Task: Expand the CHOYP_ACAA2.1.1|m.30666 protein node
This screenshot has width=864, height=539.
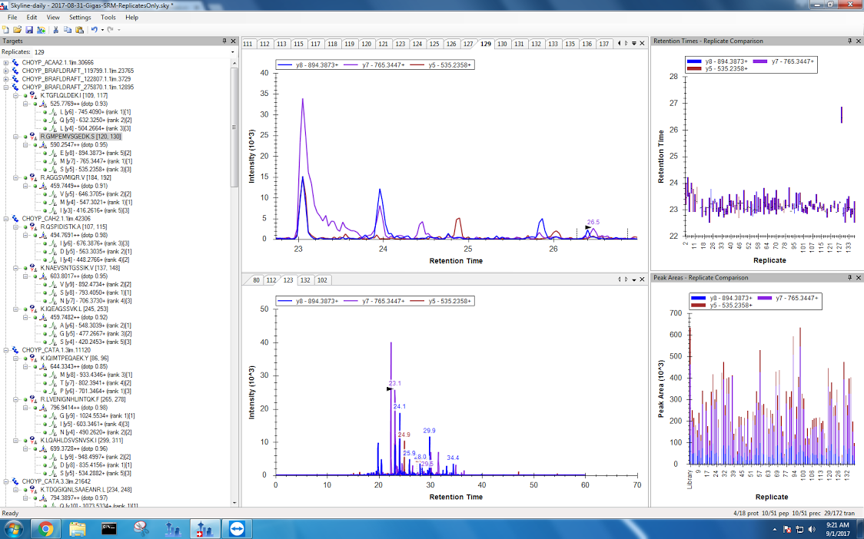Action: pos(6,62)
